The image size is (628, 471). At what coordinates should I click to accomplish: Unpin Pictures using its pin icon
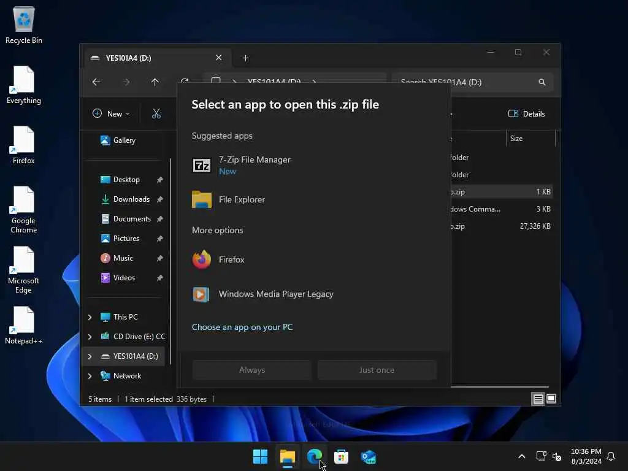click(160, 239)
